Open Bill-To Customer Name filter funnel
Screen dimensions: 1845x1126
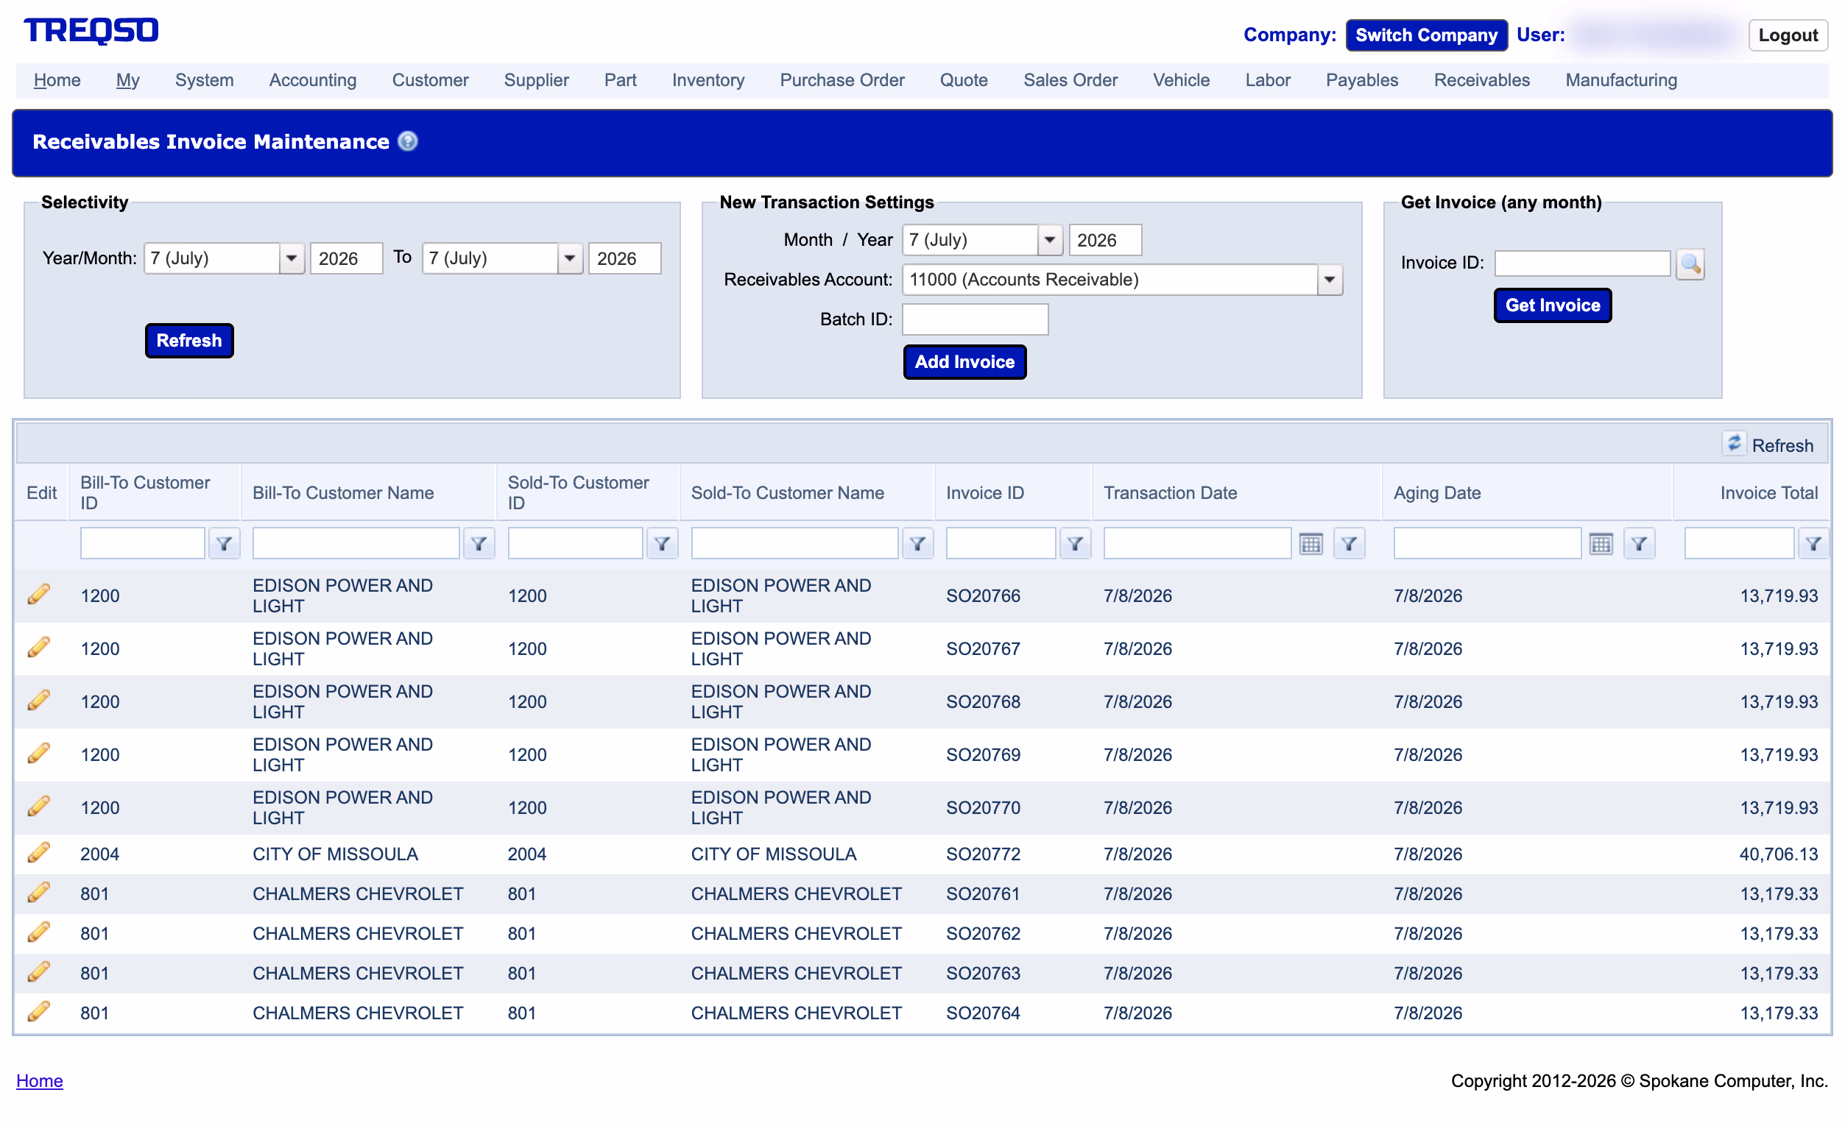tap(479, 544)
